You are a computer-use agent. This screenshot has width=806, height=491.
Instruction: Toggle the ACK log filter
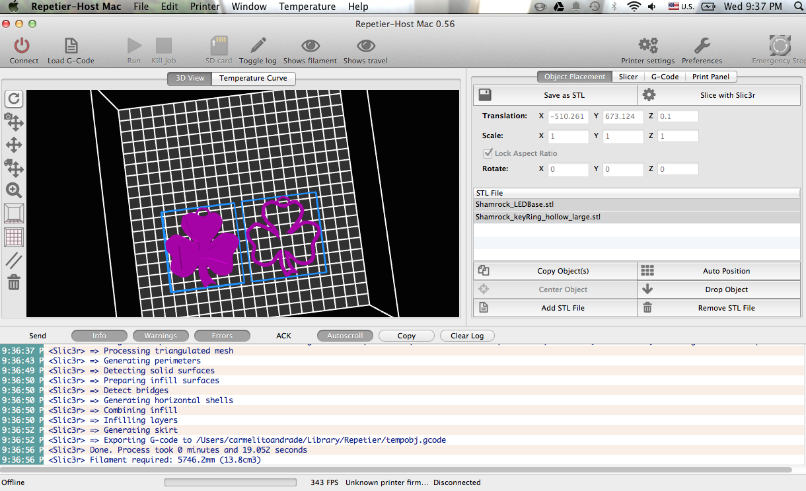[x=283, y=336]
